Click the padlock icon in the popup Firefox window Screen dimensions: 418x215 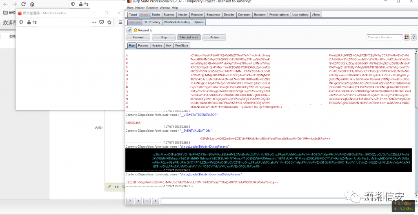[29, 22]
